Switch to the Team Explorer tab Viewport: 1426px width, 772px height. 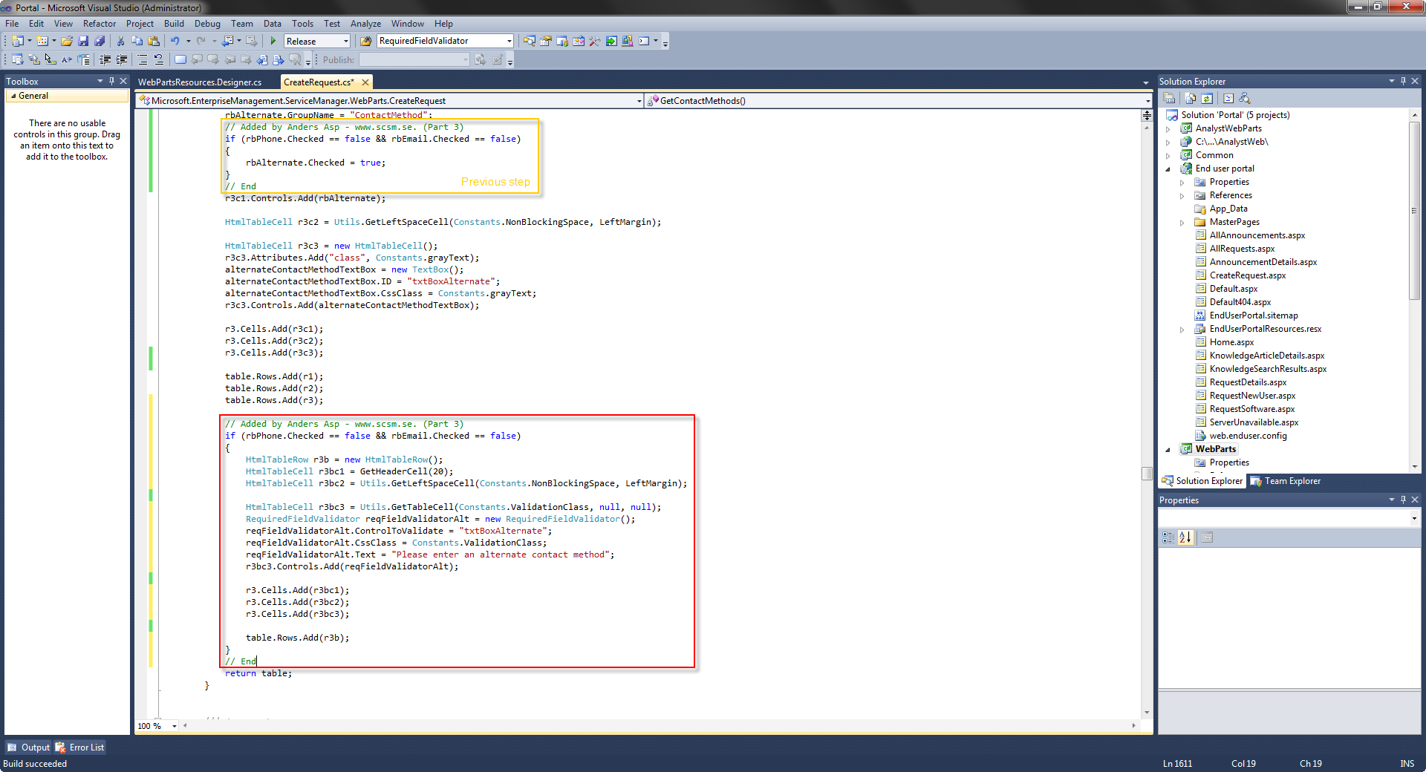point(1286,481)
